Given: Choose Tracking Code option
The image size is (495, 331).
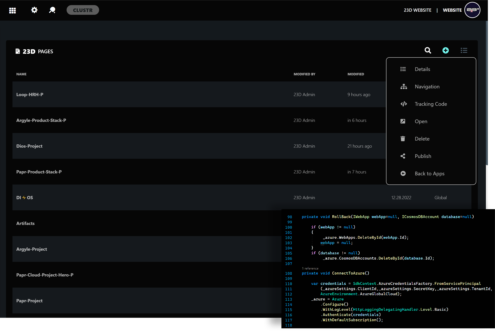Looking at the screenshot, I should [x=431, y=104].
